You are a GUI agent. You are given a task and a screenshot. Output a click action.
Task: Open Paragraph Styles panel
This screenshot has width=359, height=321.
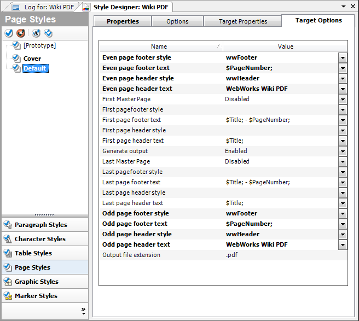coord(40,225)
